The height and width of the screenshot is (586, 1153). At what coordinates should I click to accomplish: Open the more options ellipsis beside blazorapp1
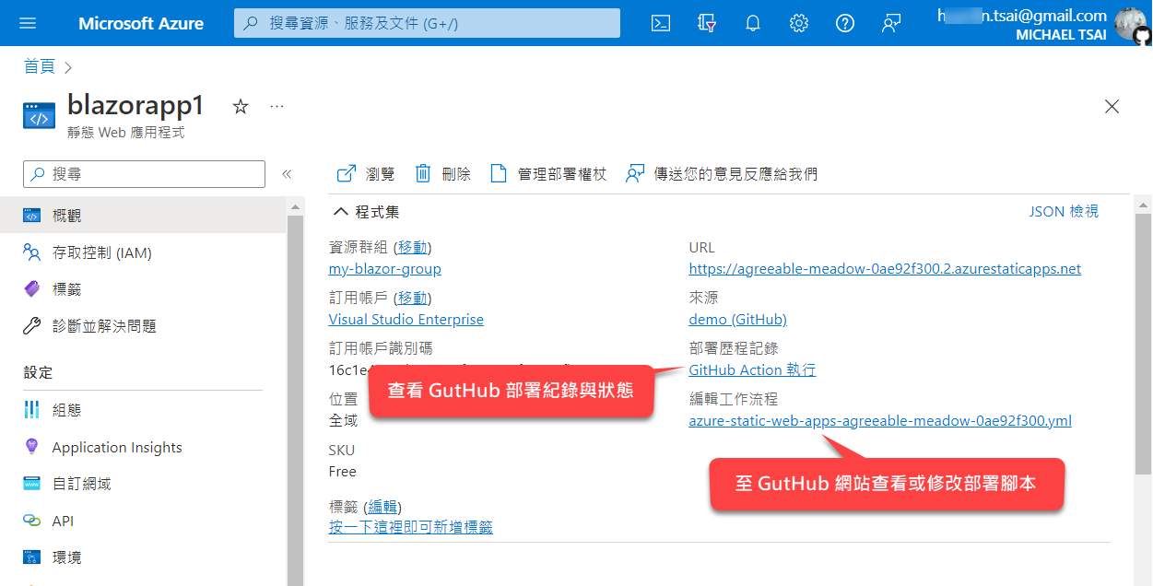pos(276,107)
